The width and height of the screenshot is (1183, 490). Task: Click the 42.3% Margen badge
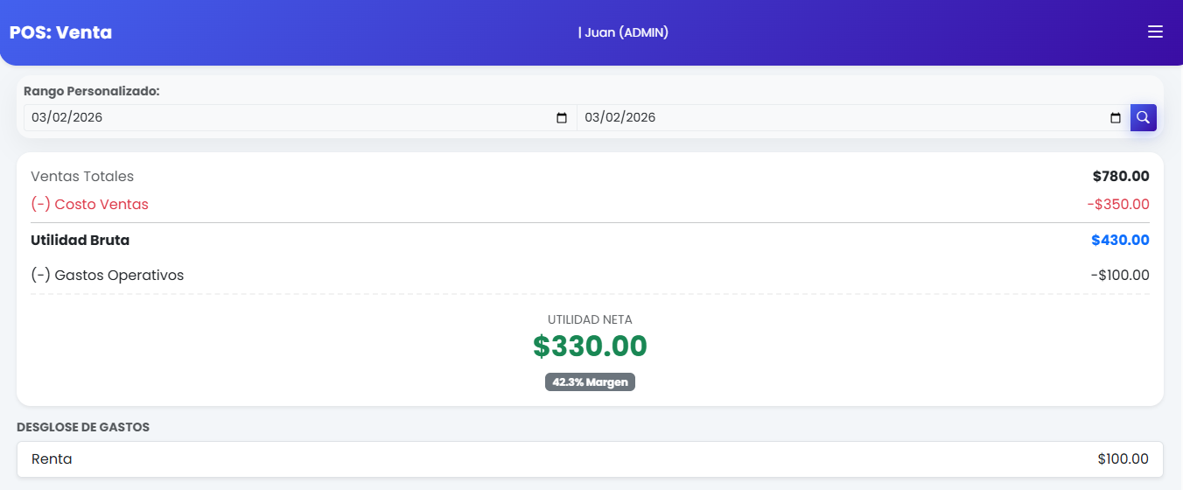pyautogui.click(x=590, y=382)
